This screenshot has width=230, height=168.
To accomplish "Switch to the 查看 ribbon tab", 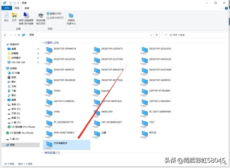I will tap(27, 8).
